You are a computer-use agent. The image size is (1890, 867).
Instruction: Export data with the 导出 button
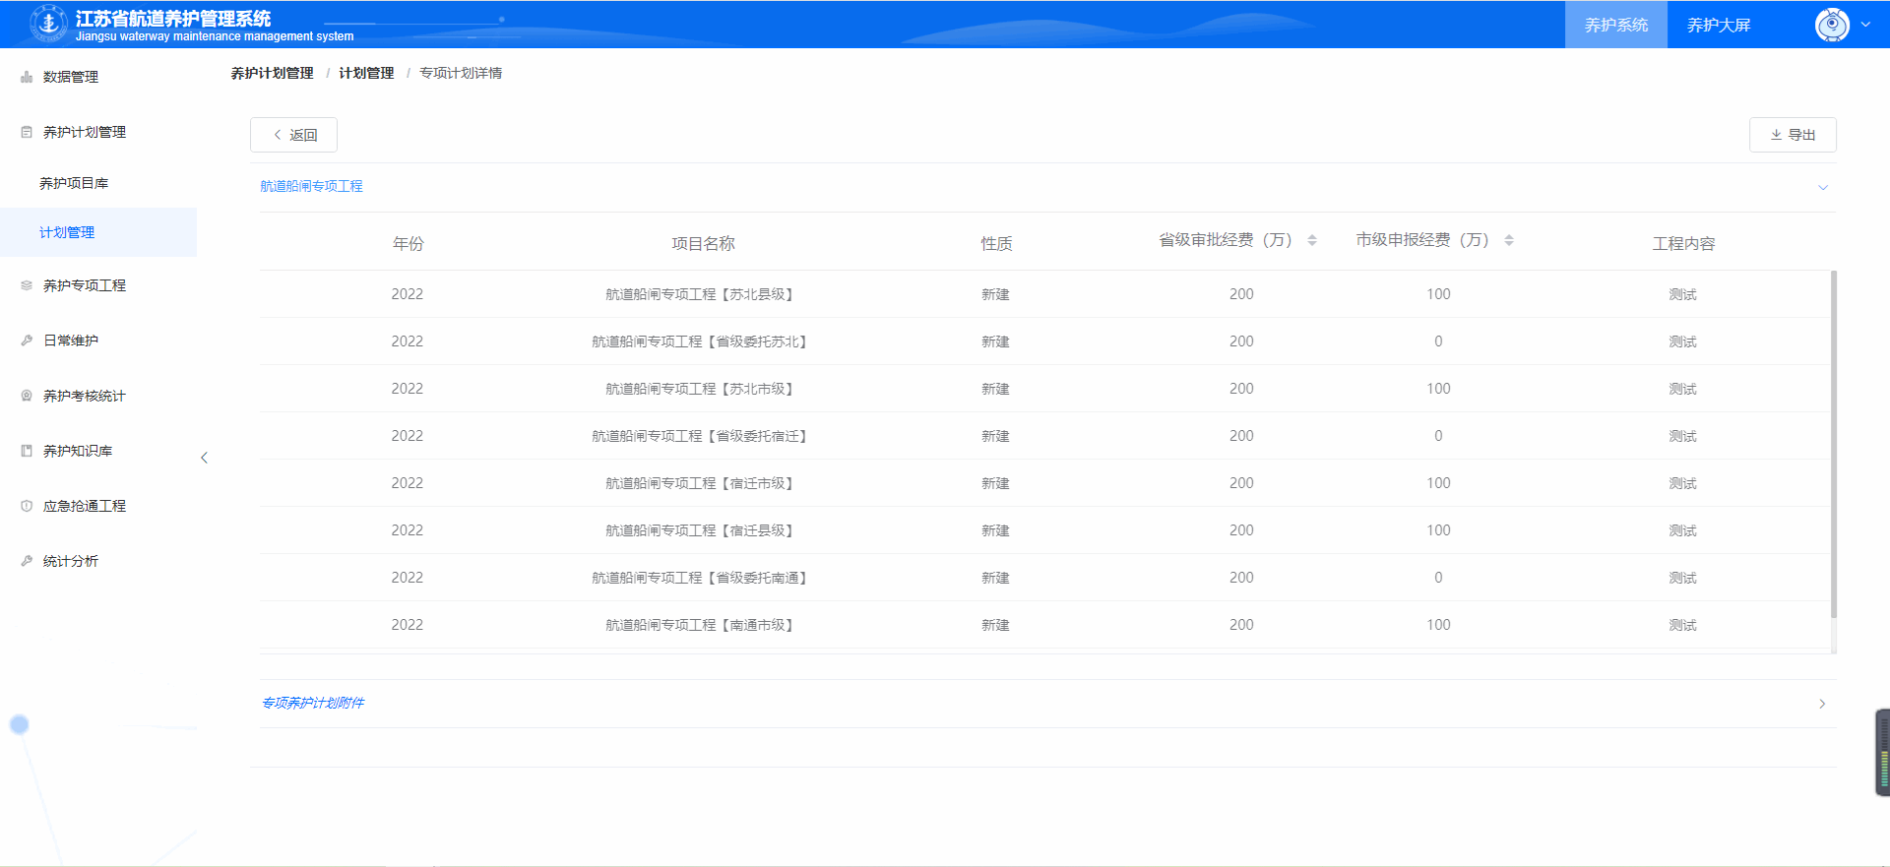1792,135
